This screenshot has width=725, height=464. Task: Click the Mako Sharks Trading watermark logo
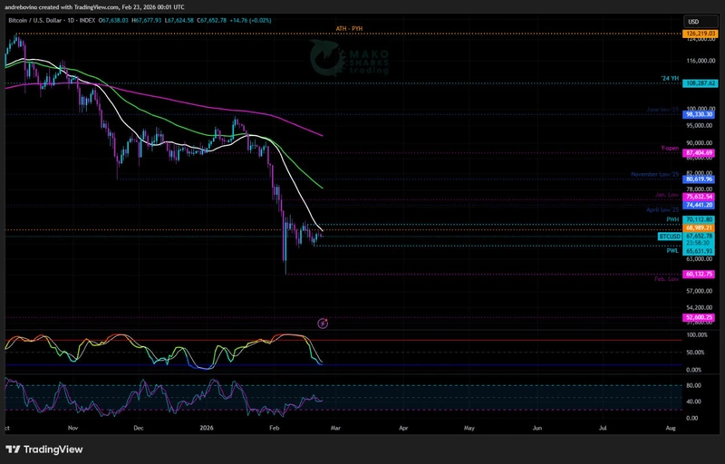(349, 58)
